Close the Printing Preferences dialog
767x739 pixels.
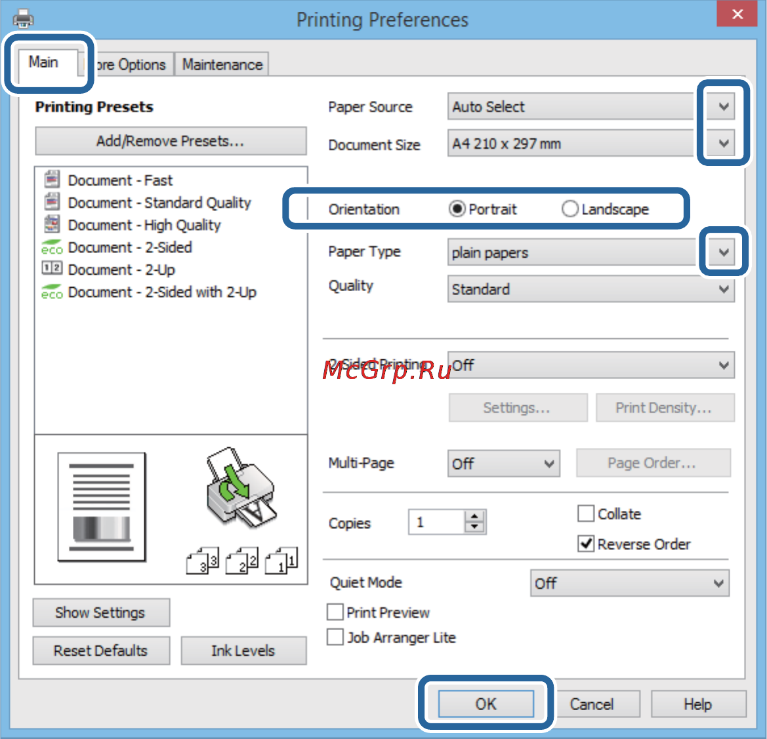(737, 14)
